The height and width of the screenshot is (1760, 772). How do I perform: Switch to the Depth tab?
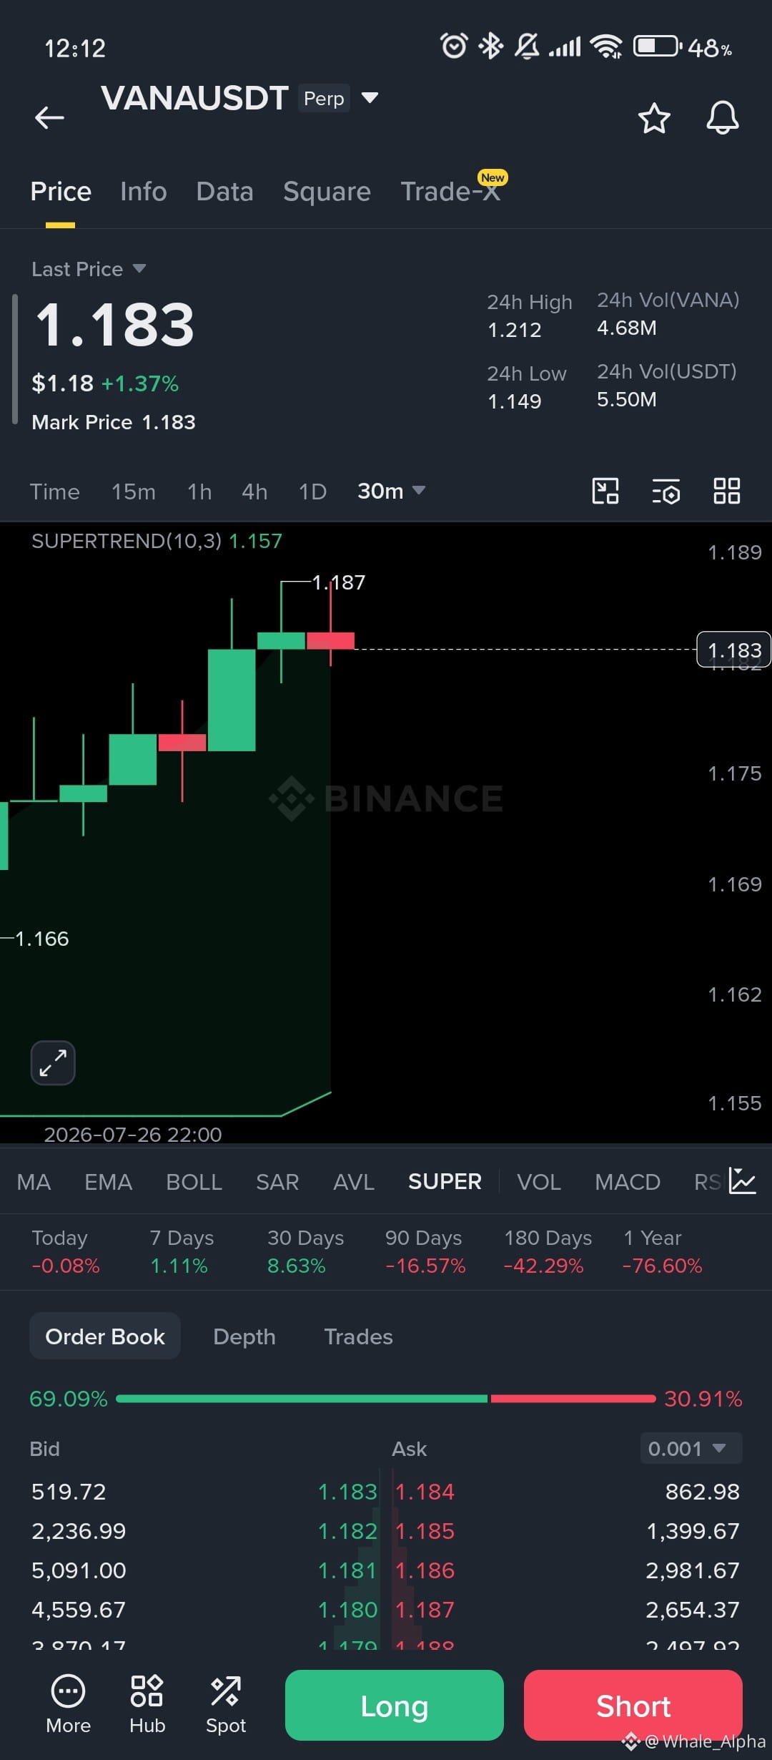[244, 1336]
